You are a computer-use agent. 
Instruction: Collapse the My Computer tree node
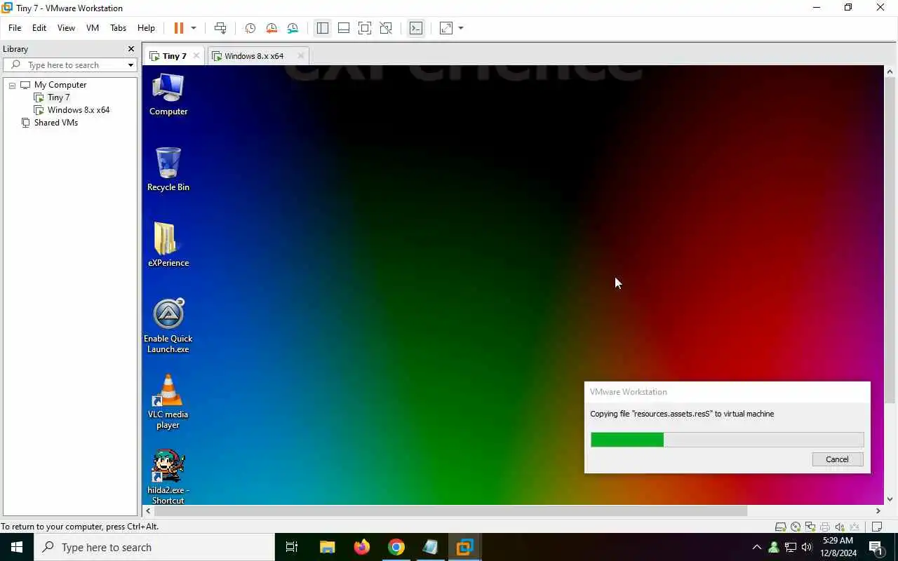point(12,85)
